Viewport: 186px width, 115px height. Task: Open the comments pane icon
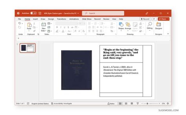(x=154, y=19)
